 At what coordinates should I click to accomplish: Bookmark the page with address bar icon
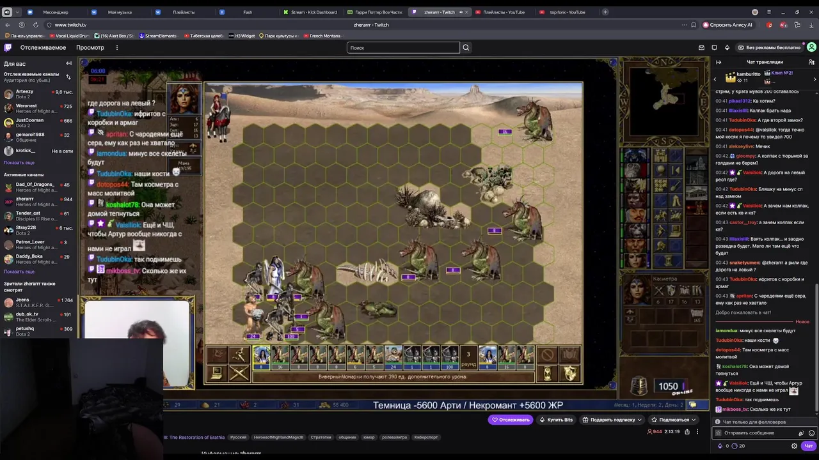click(x=694, y=25)
